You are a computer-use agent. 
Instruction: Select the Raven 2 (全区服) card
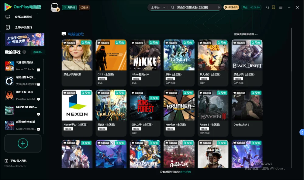pos(213,113)
